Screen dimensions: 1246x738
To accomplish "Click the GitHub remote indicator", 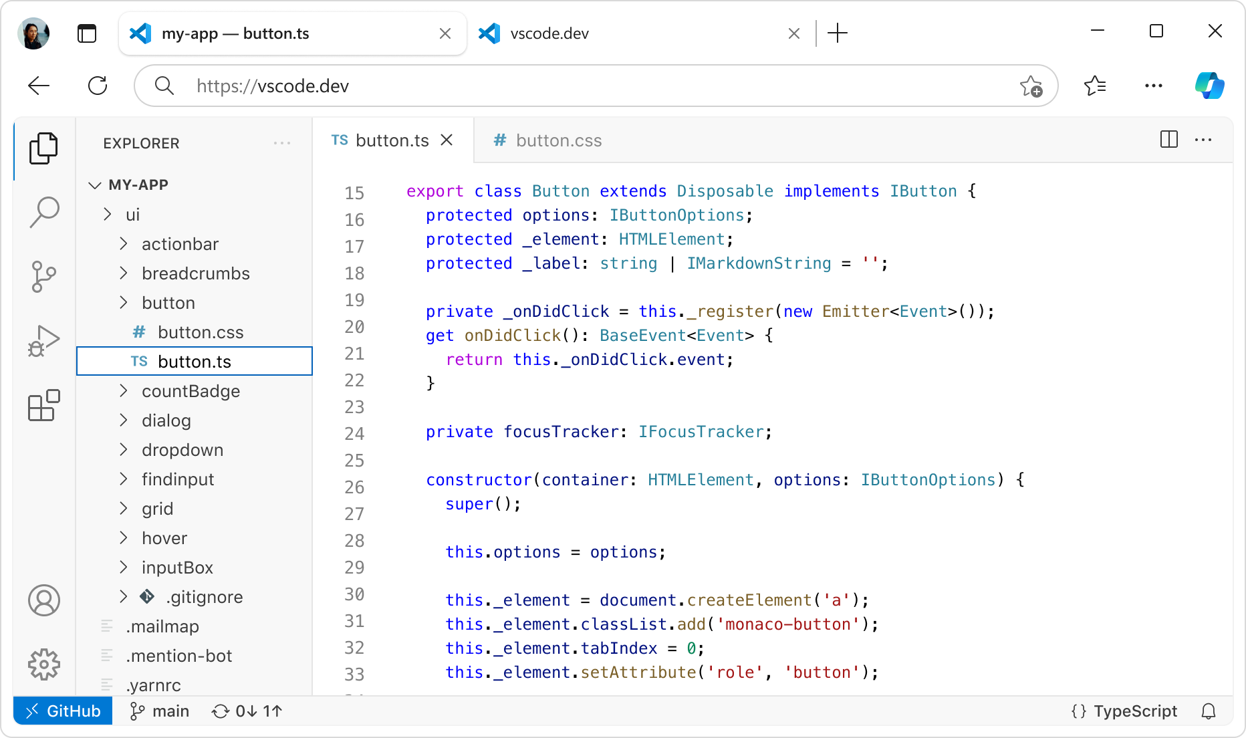I will tap(62, 711).
